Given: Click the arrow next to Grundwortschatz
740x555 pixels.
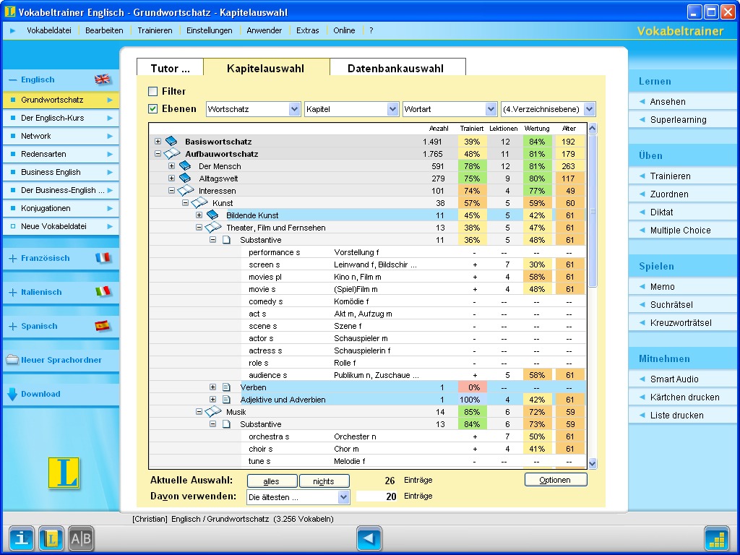Looking at the screenshot, I should (x=110, y=100).
